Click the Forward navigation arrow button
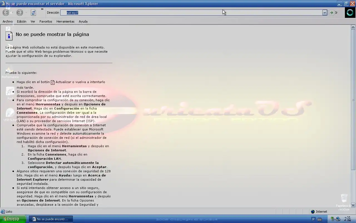356x223 pixels. click(19, 13)
